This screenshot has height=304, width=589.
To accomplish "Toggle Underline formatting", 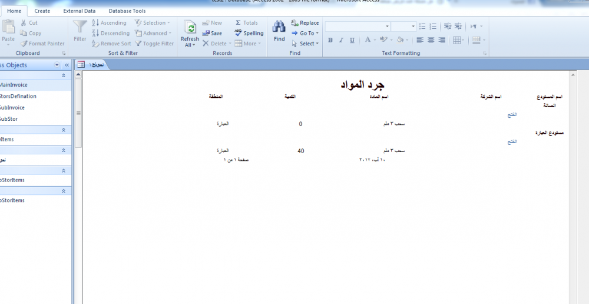I will pyautogui.click(x=352, y=40).
